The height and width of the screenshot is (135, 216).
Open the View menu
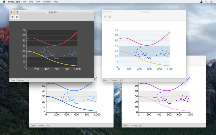38,2
